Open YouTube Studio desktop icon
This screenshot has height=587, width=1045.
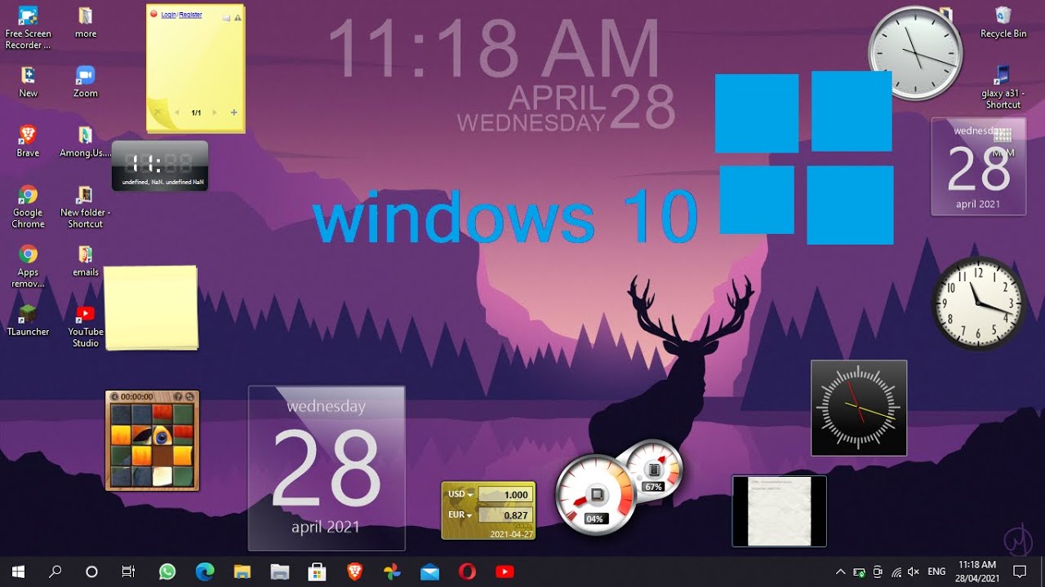[x=86, y=326]
